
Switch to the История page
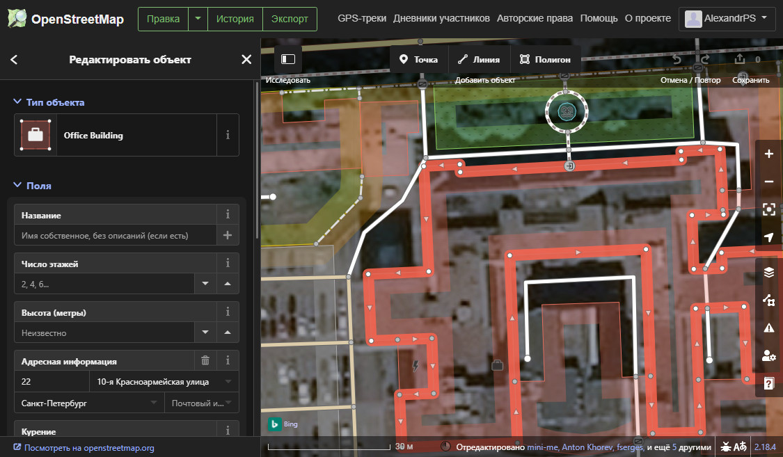[235, 19]
